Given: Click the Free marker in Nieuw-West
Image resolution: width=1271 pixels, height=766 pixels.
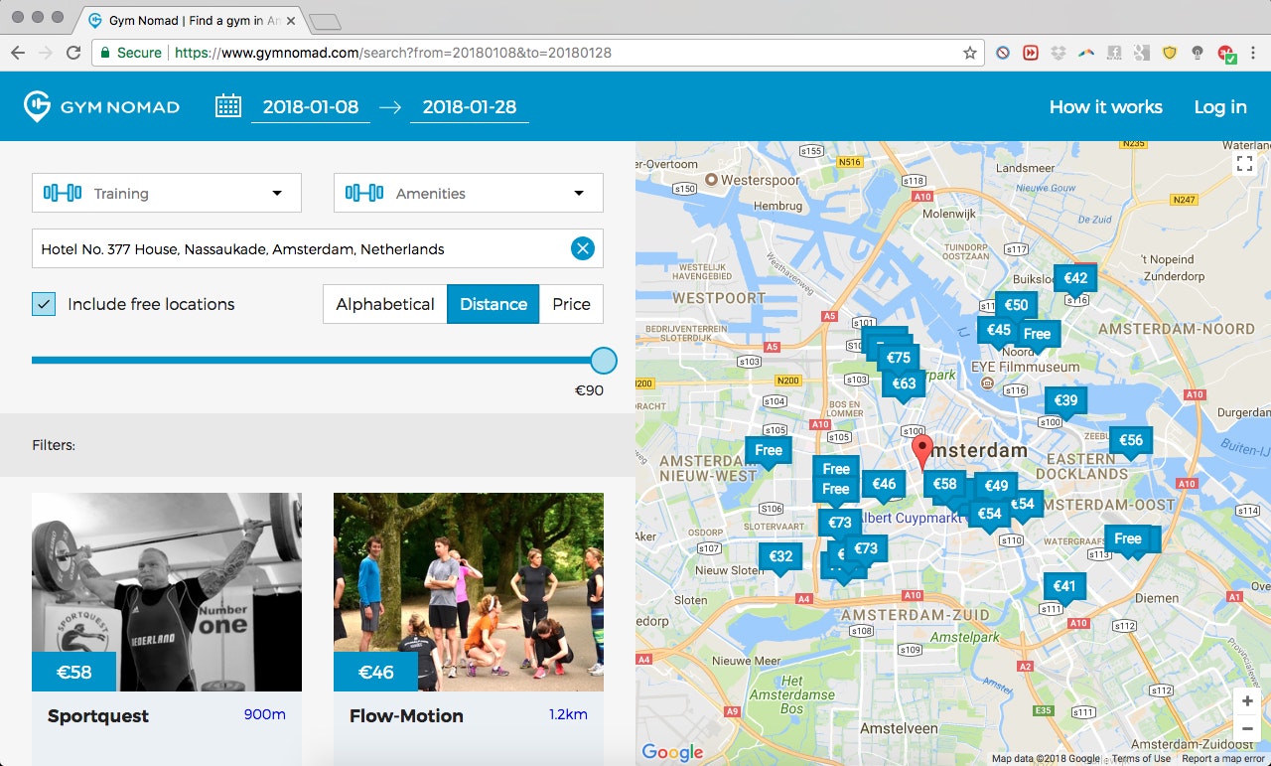Looking at the screenshot, I should (769, 451).
